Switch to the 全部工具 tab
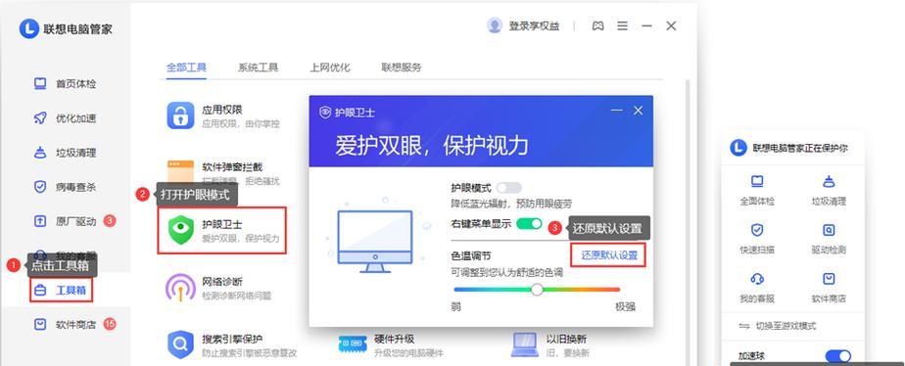This screenshot has width=905, height=366. (186, 68)
